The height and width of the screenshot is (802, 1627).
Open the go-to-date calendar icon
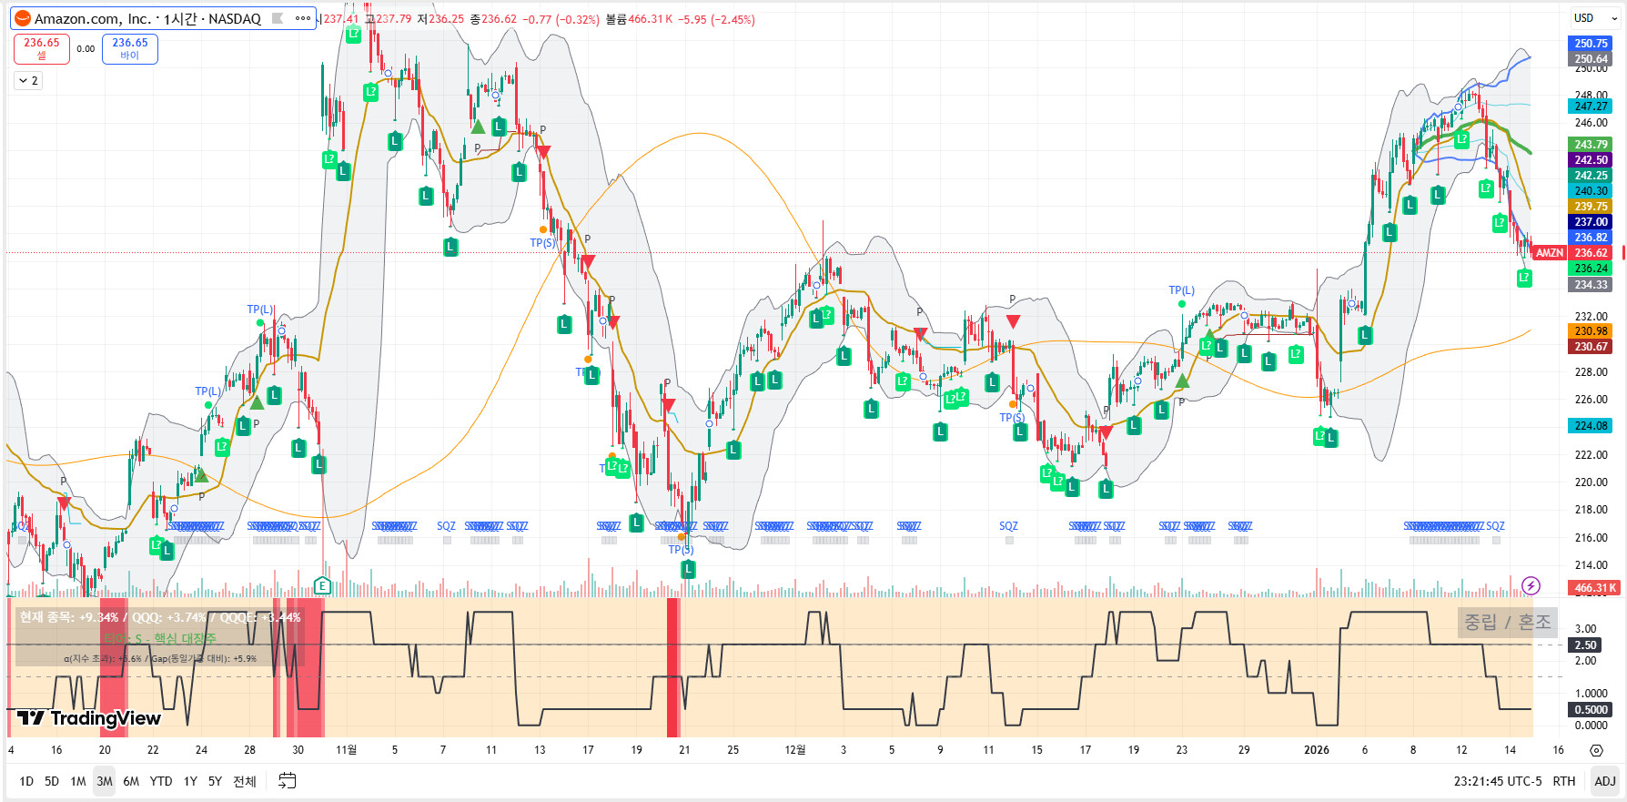point(287,781)
